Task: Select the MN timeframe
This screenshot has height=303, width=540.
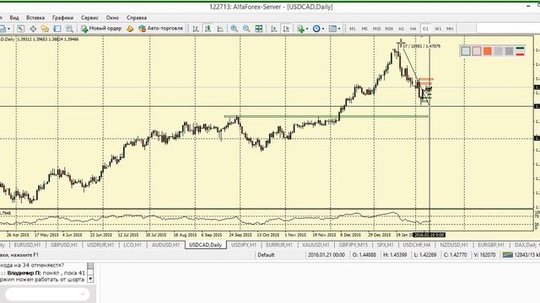Action: (450, 29)
